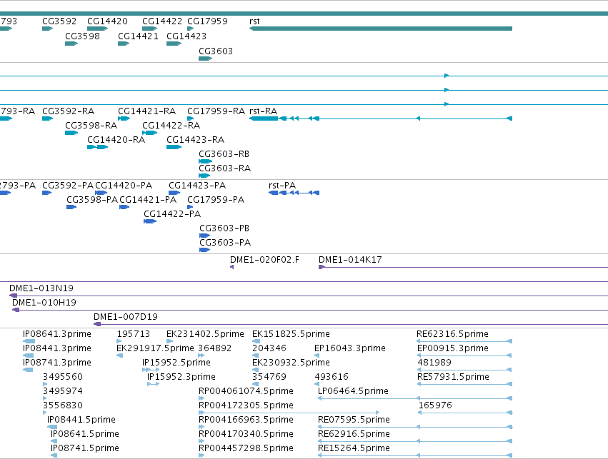Select the CG14423-PA protein label
The image size is (608, 459).
197,186
